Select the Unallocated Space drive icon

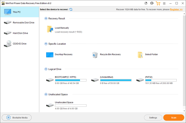coord(50,105)
